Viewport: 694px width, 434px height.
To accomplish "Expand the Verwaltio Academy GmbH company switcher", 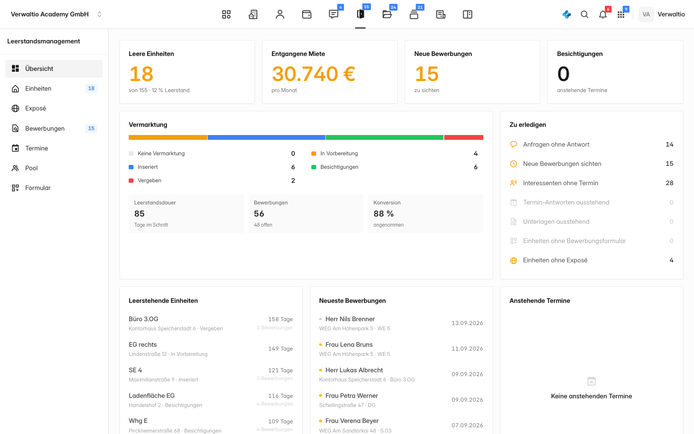I will pos(56,14).
